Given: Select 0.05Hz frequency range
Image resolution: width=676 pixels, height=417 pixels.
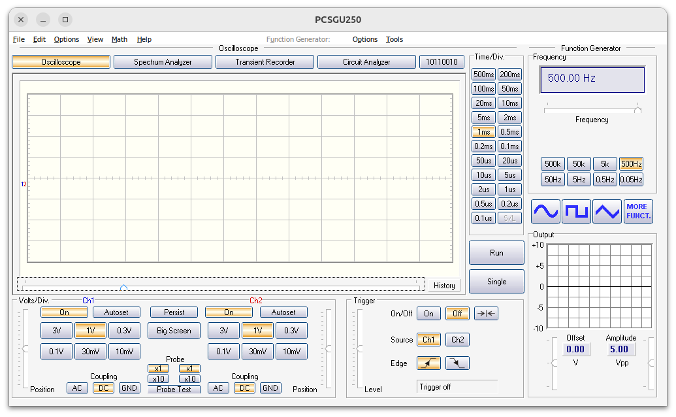Looking at the screenshot, I should point(631,179).
